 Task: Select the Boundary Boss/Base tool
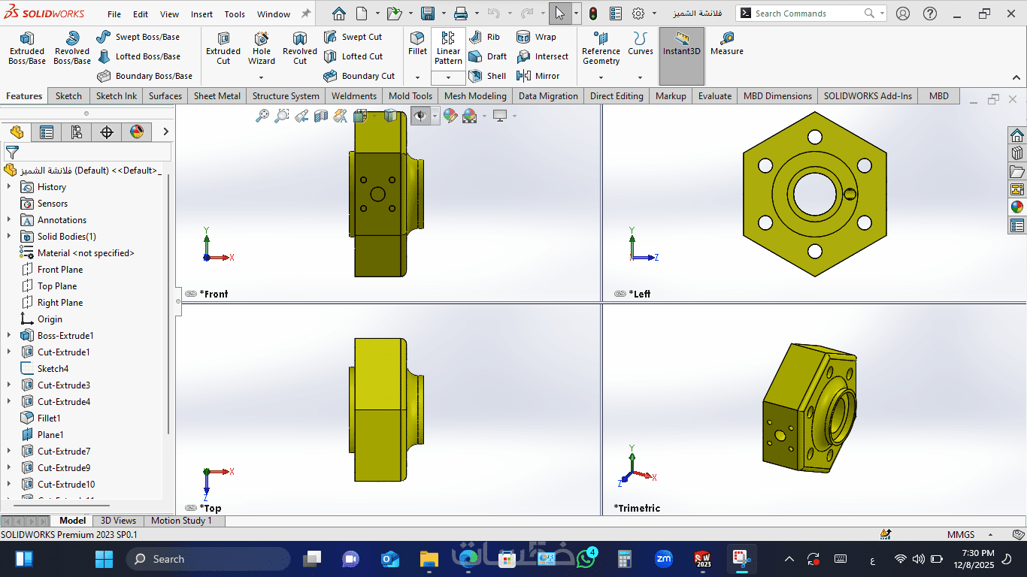coord(144,76)
